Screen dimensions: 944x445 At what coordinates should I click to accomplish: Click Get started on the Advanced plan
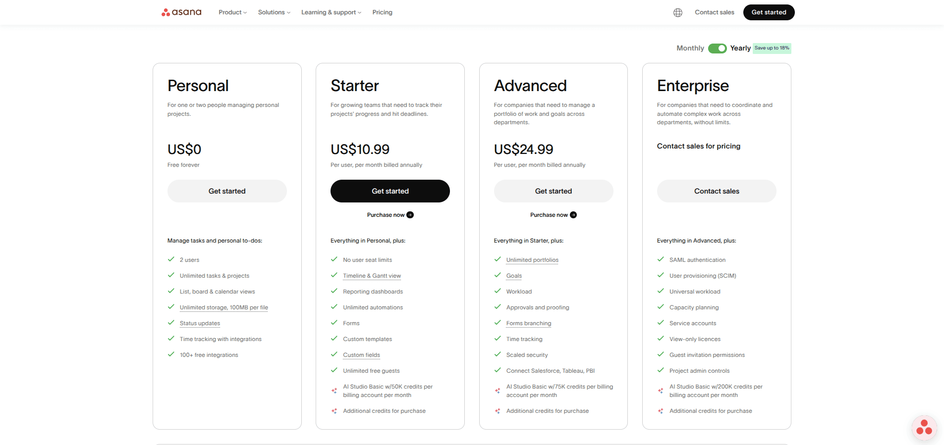pyautogui.click(x=554, y=191)
